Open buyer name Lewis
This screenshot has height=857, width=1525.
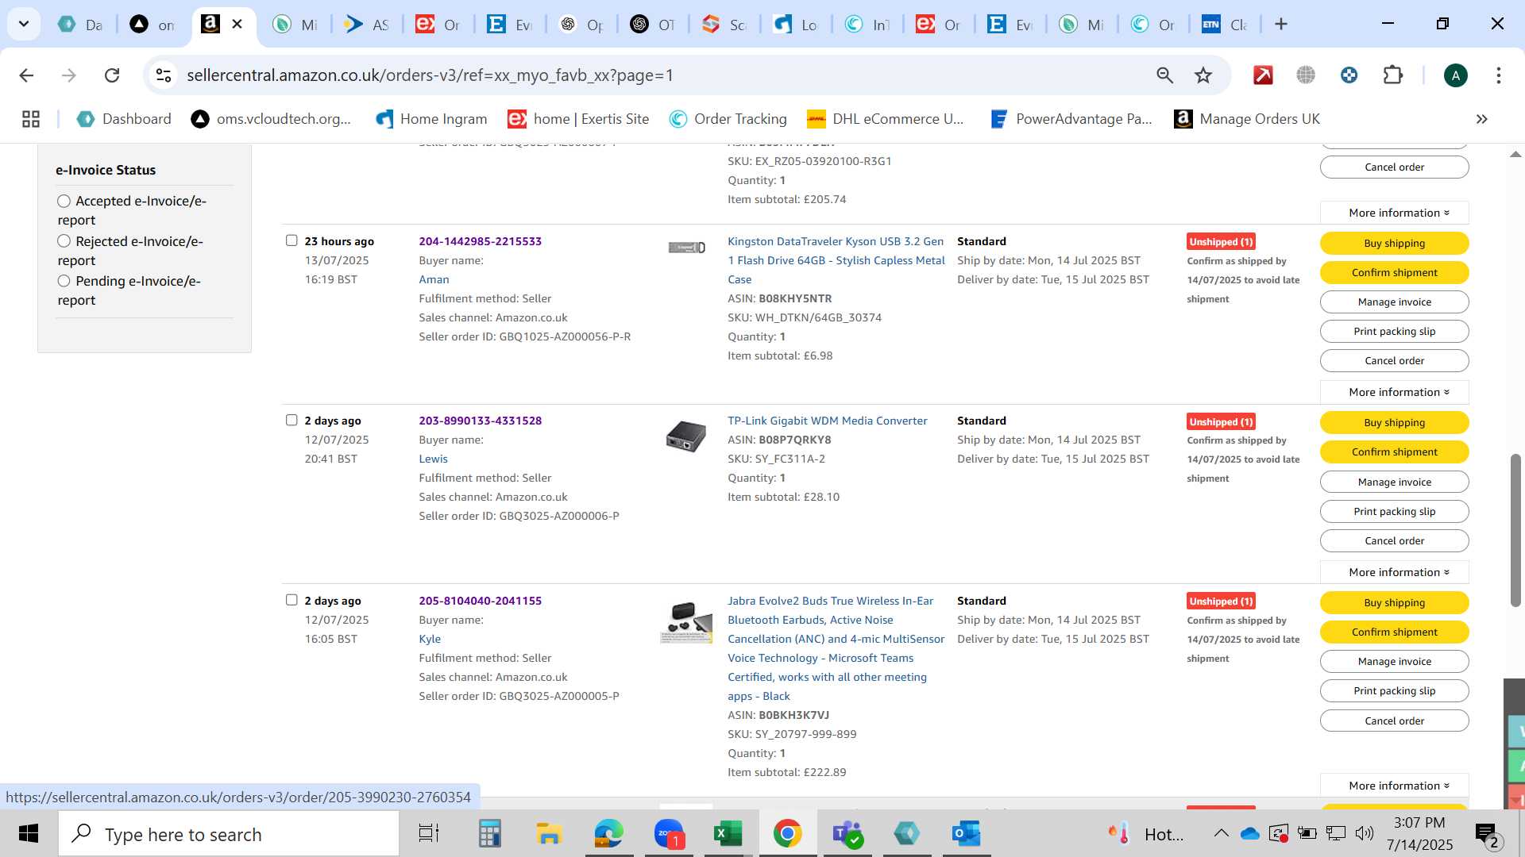(433, 459)
